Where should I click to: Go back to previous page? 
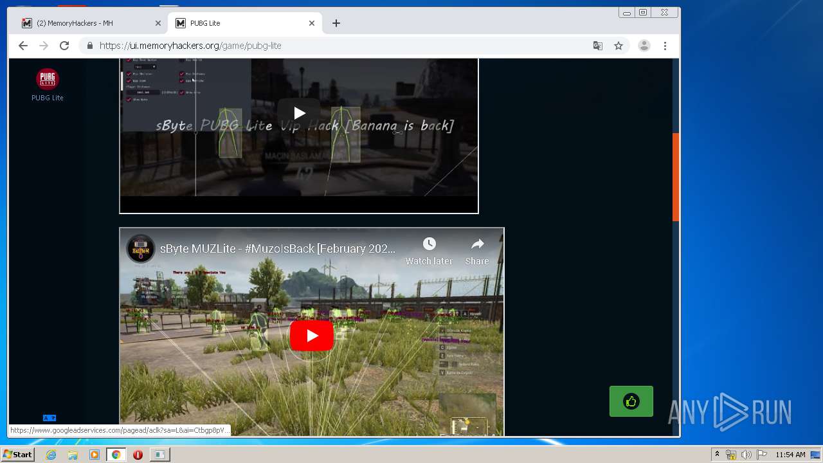pos(23,46)
